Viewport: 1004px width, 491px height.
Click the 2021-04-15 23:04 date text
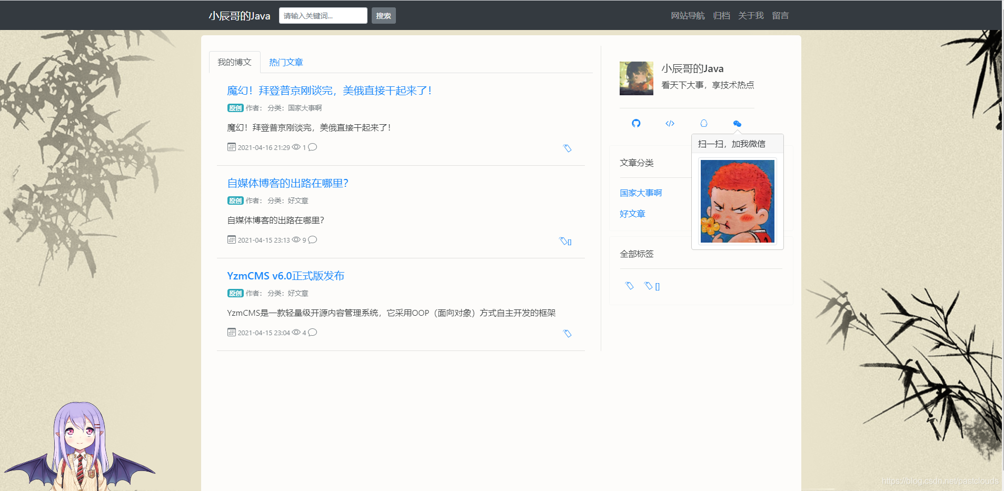[264, 333]
